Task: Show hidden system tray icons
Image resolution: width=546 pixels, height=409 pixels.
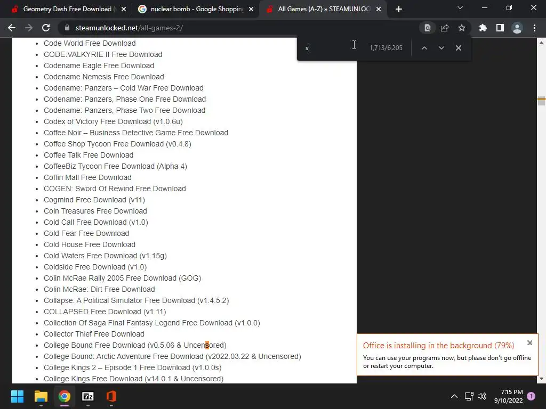Action: pos(454,396)
